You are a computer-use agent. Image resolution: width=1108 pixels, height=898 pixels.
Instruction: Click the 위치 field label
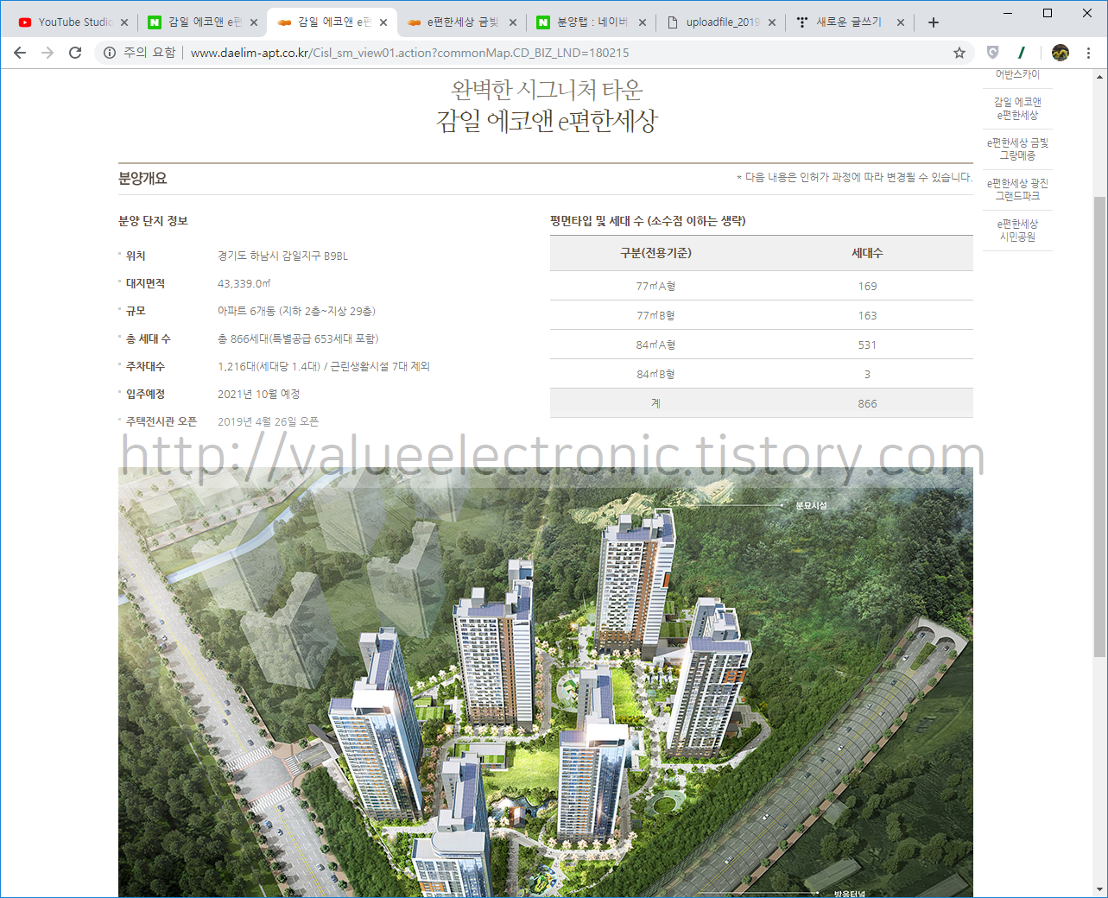coord(136,256)
